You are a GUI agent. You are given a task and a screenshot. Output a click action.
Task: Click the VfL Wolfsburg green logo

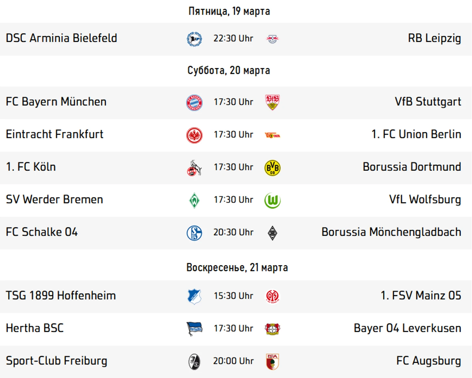[272, 200]
